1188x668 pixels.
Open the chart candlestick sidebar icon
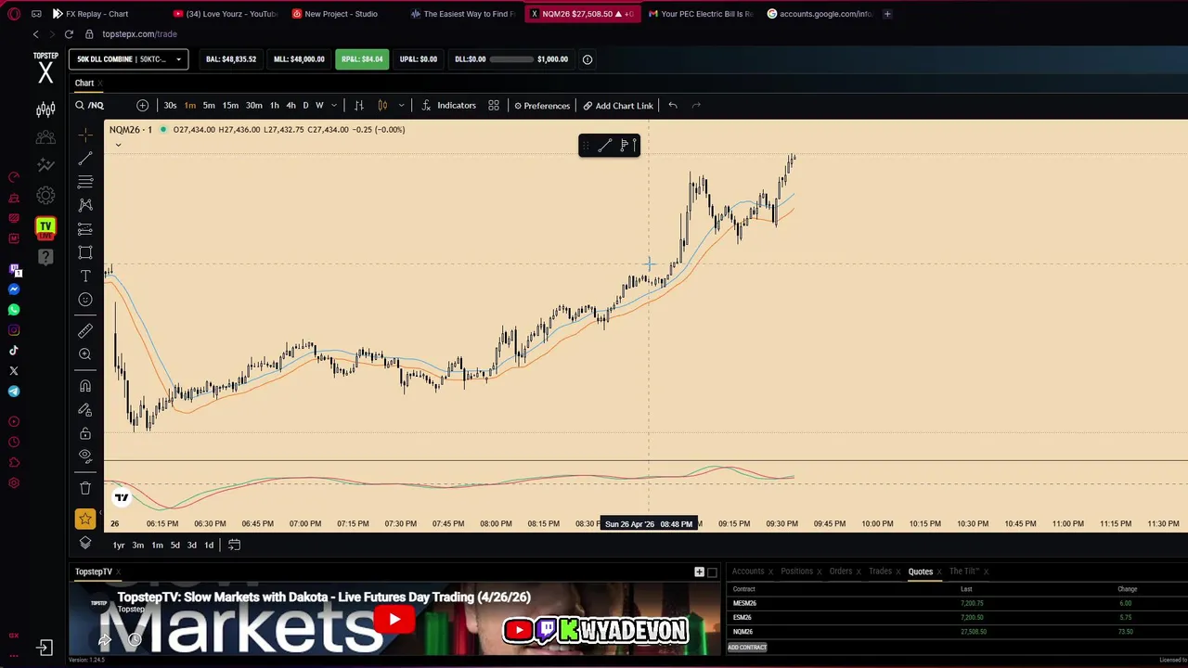(x=45, y=110)
